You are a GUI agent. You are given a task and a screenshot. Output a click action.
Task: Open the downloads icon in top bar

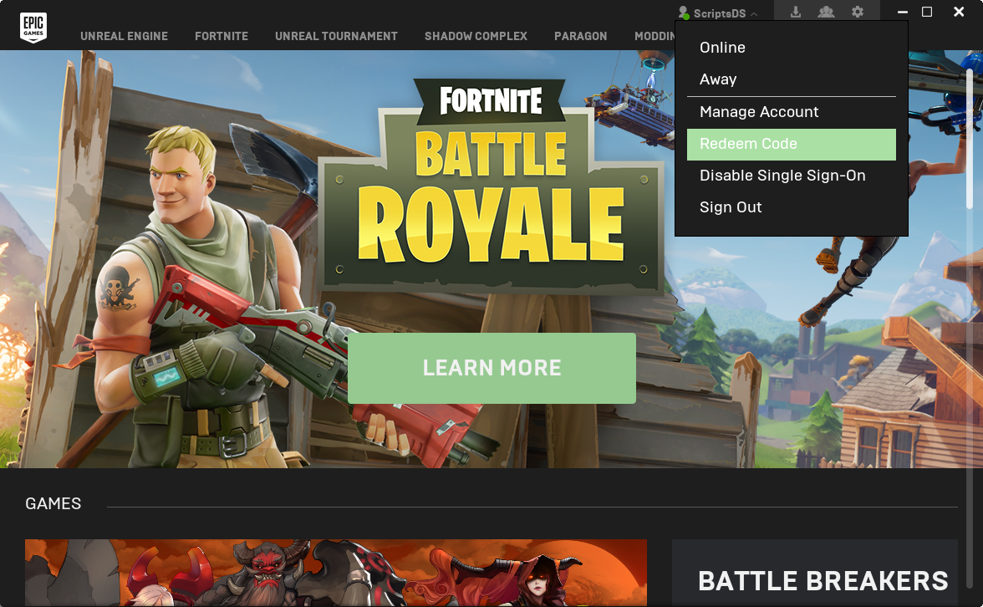(796, 12)
